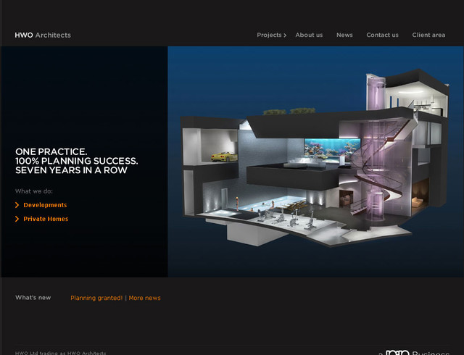464x355 pixels.
Task: Click the orange arrow beside Developments
Action: click(x=17, y=205)
